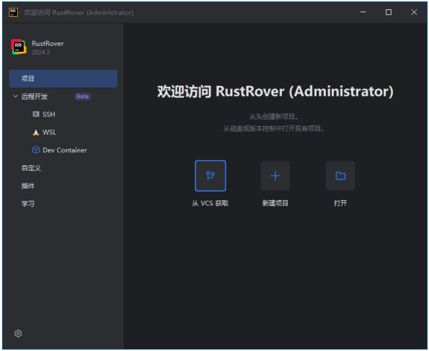
Task: Minimize the RustRover window
Action: [363, 12]
